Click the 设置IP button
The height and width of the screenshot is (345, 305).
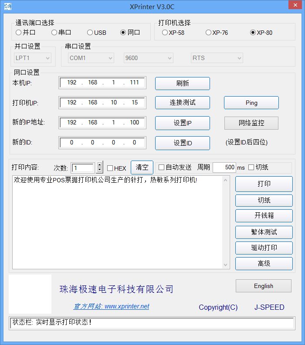[x=183, y=123]
